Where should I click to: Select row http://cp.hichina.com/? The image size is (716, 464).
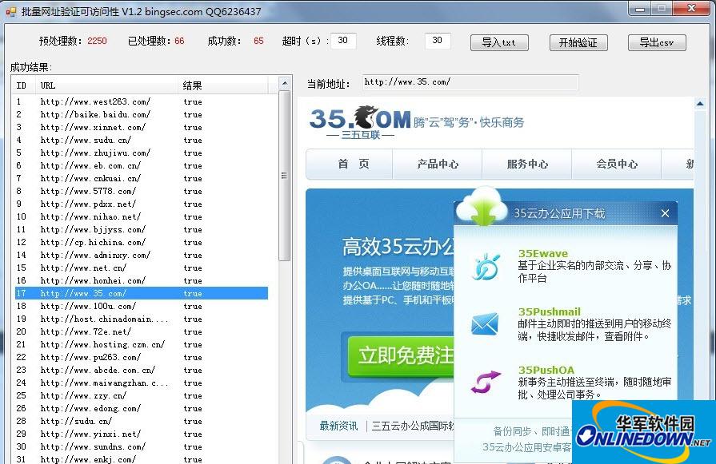tap(140, 242)
